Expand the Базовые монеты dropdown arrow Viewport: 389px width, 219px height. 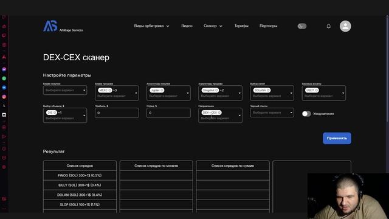click(343, 93)
